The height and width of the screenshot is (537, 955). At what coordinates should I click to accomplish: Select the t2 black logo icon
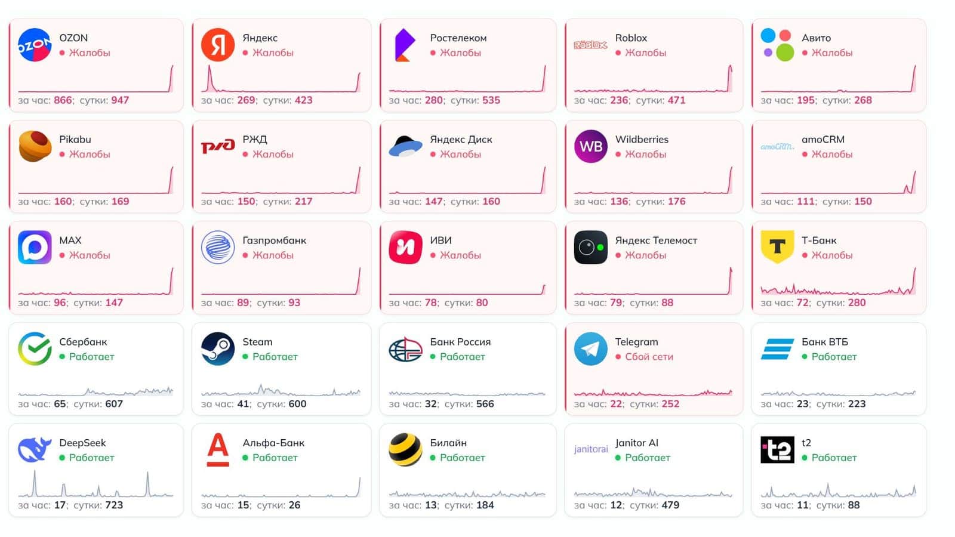click(777, 449)
